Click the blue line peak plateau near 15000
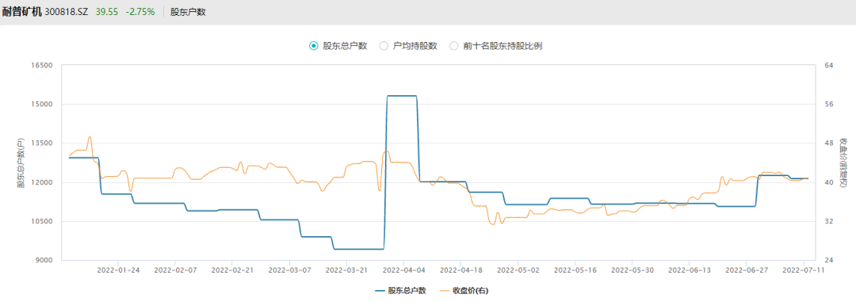This screenshot has height=302, width=856. click(x=402, y=96)
